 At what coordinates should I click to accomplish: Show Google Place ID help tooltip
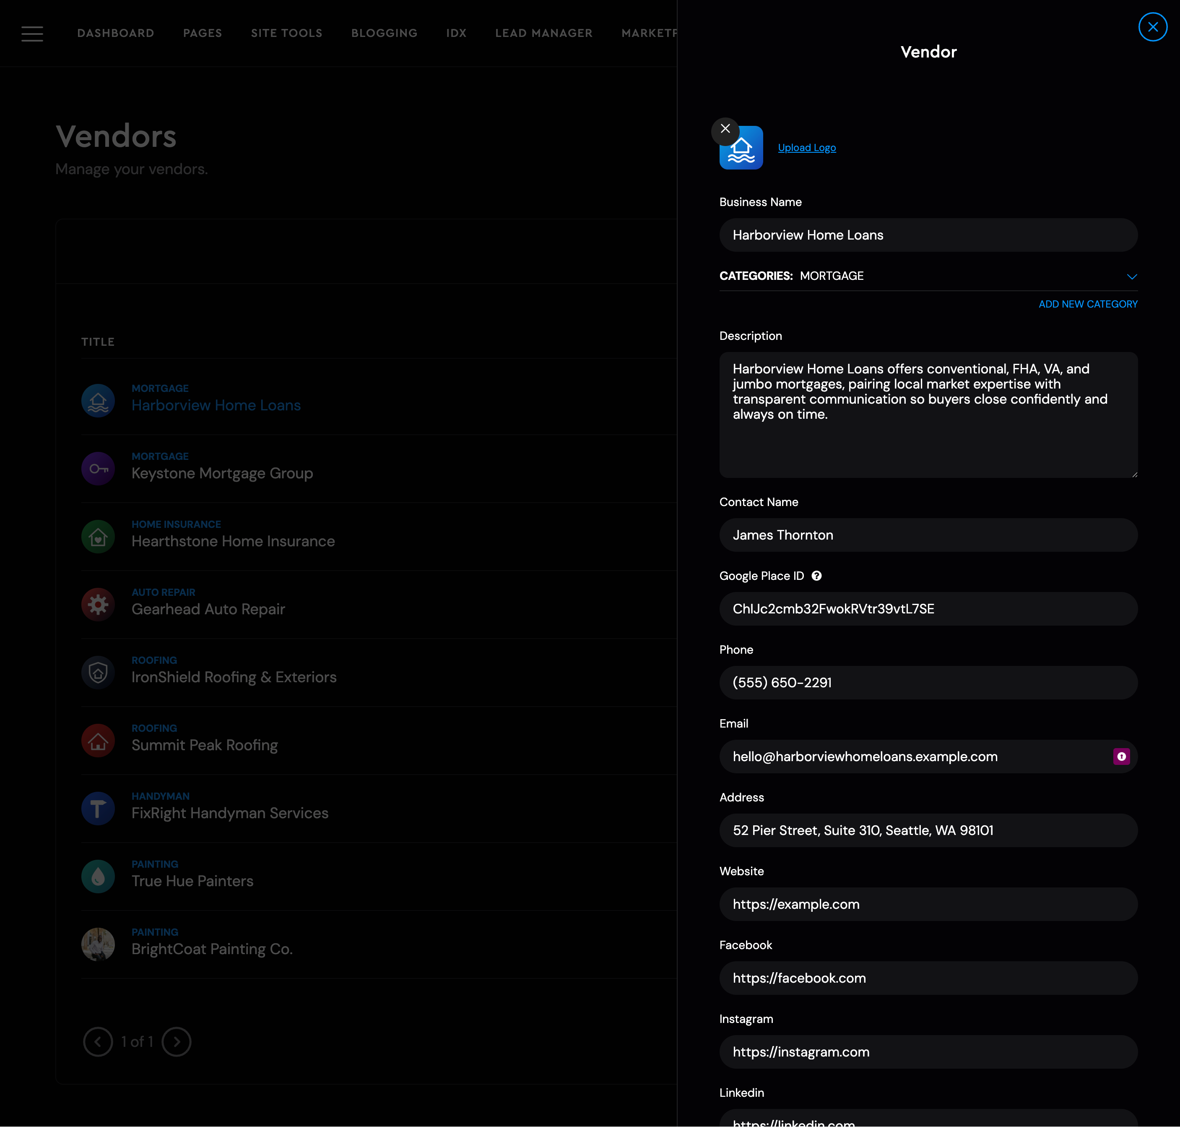point(816,576)
